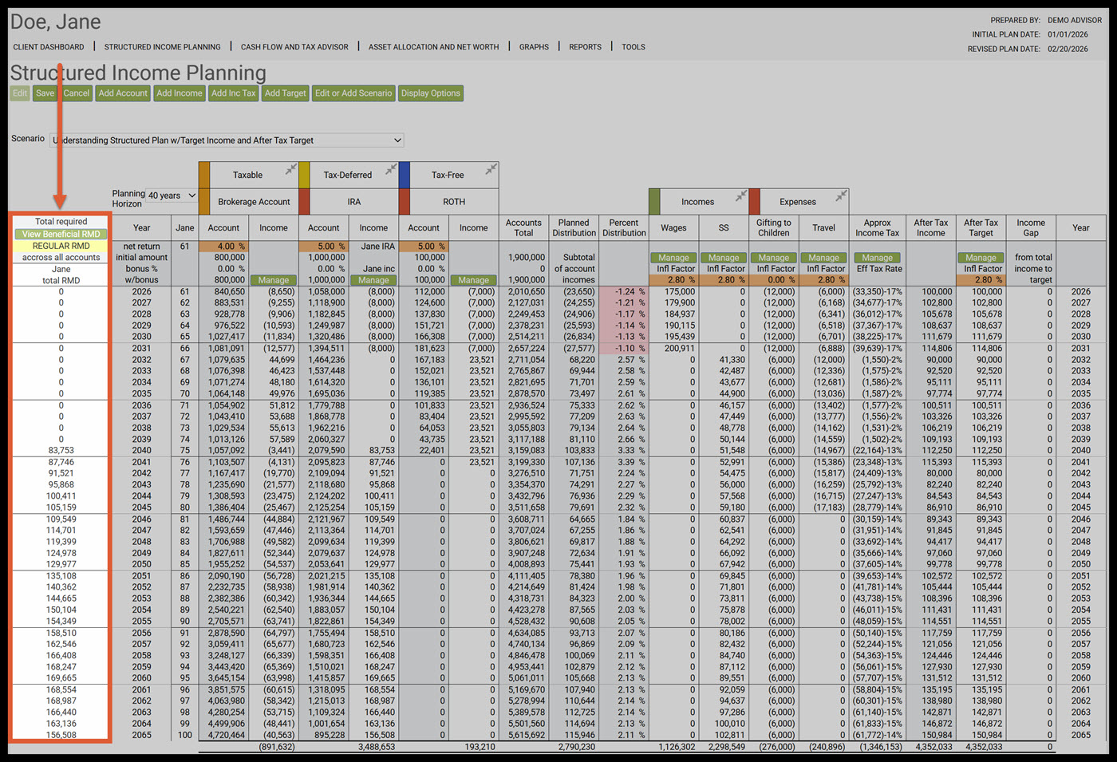Screen dimensions: 1117x762
Task: Click the ROTH account header
Action: (x=454, y=202)
